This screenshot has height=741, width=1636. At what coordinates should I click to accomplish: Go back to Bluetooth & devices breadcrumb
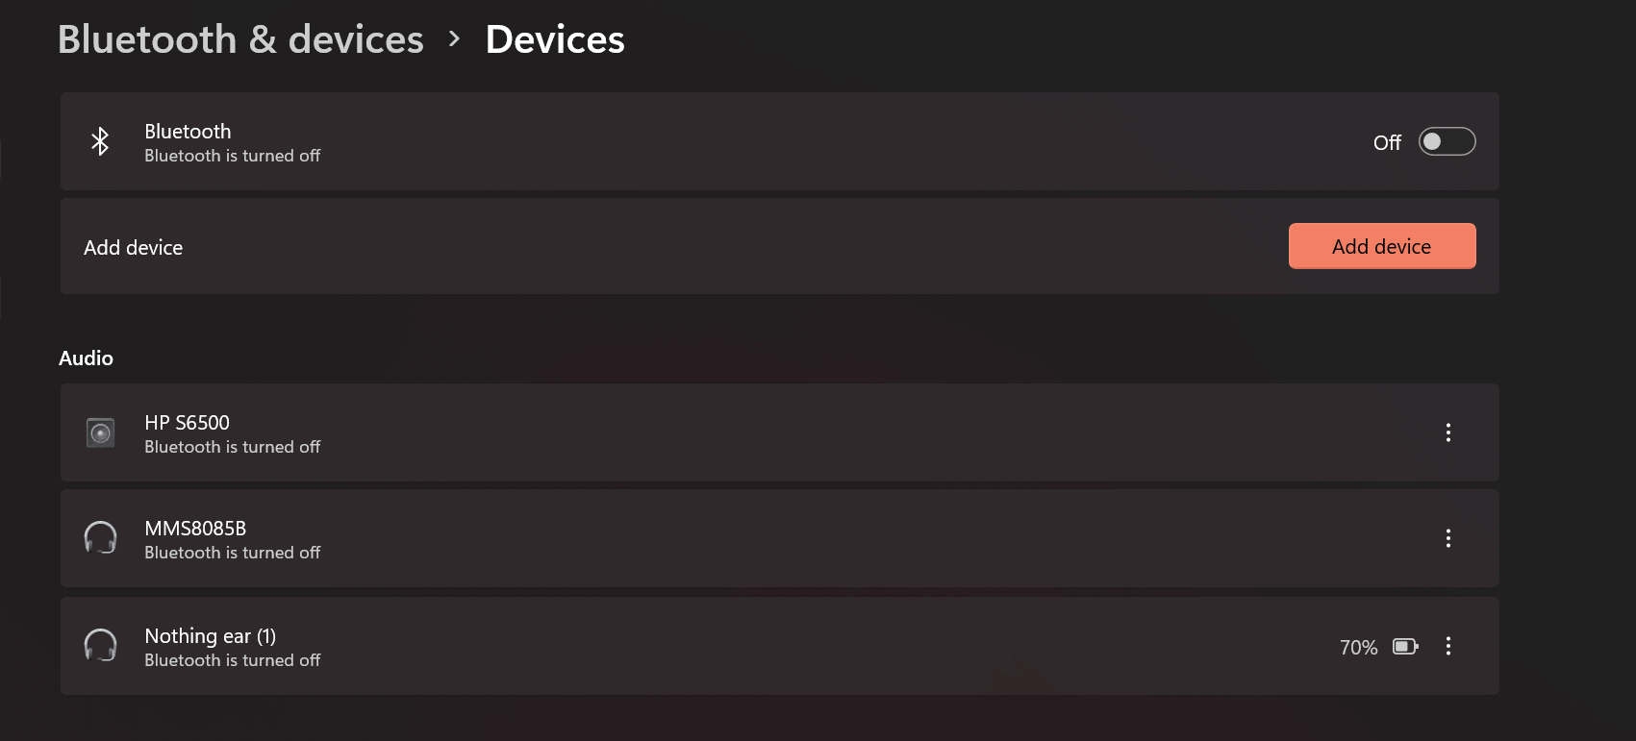click(240, 39)
